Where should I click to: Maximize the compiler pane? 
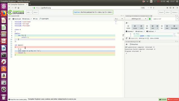point(176,16)
